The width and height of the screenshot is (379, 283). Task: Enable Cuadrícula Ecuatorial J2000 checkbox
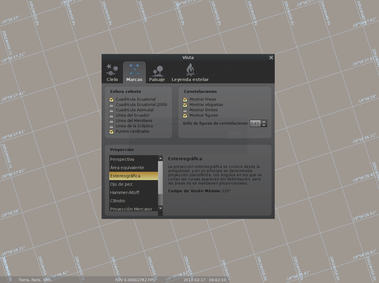[111, 105]
